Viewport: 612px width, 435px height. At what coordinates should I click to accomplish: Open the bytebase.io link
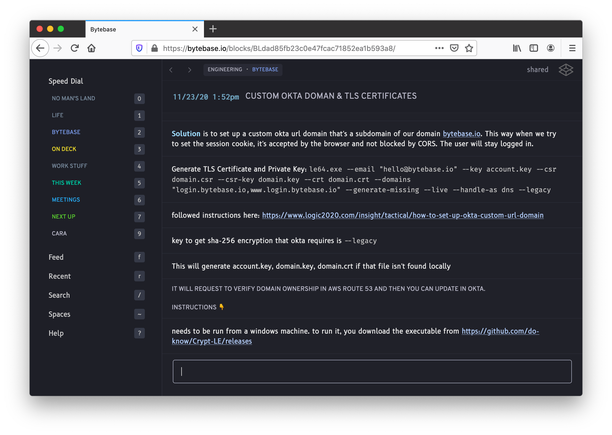pyautogui.click(x=461, y=134)
